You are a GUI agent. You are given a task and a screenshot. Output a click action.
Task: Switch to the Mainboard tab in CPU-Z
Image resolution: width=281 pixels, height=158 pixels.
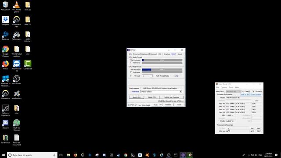[x=145, y=54]
